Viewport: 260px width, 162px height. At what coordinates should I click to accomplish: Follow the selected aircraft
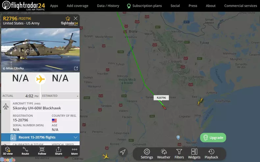coord(42,151)
